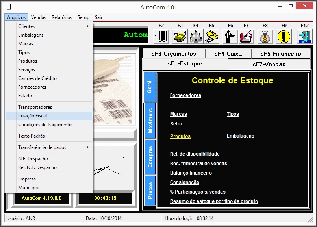This screenshot has height=227, width=317.
Task: Open the Setup menu
Action: click(83, 17)
